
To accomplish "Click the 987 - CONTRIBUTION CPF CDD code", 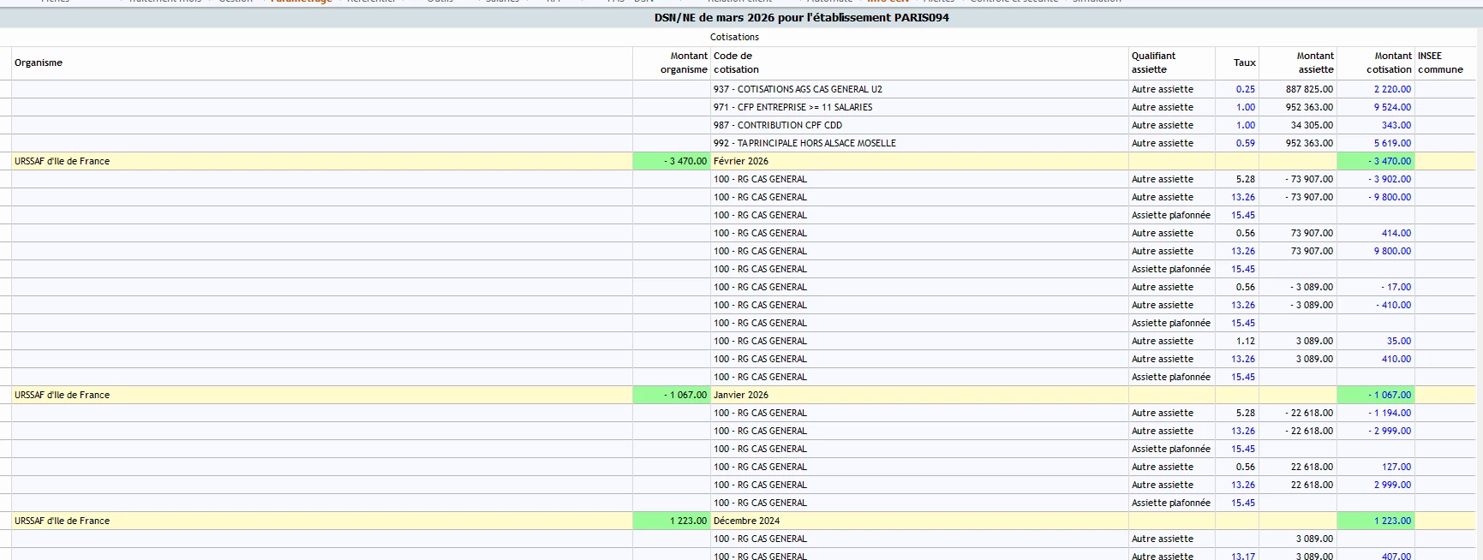I will pyautogui.click(x=777, y=125).
